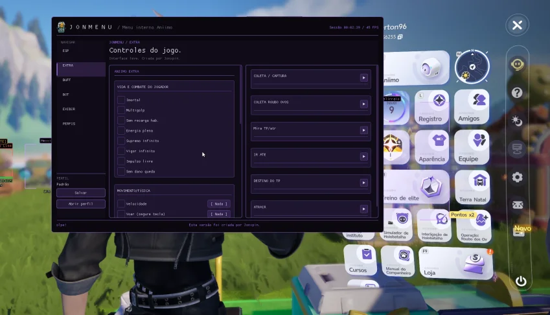Open the Cursos clipboard tile

point(360,261)
